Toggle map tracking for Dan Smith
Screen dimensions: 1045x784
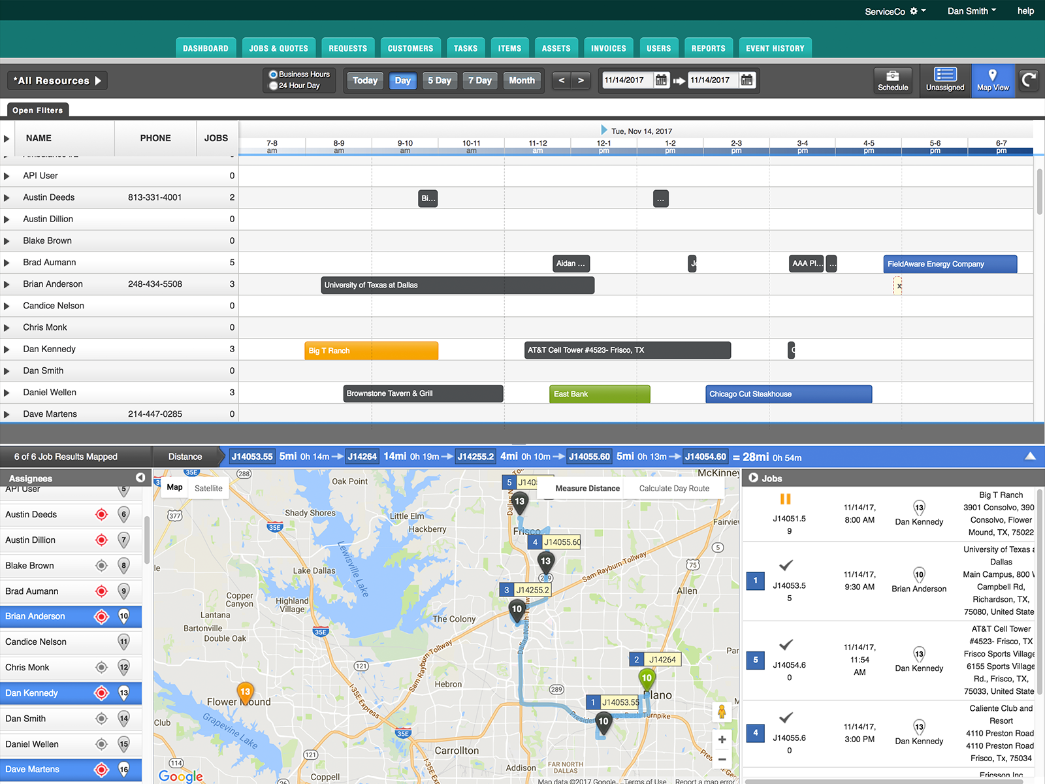coord(101,719)
